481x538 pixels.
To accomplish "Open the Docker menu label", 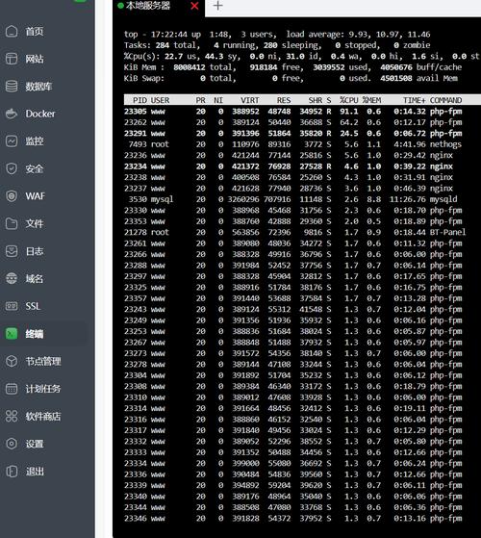I will pyautogui.click(x=40, y=114).
